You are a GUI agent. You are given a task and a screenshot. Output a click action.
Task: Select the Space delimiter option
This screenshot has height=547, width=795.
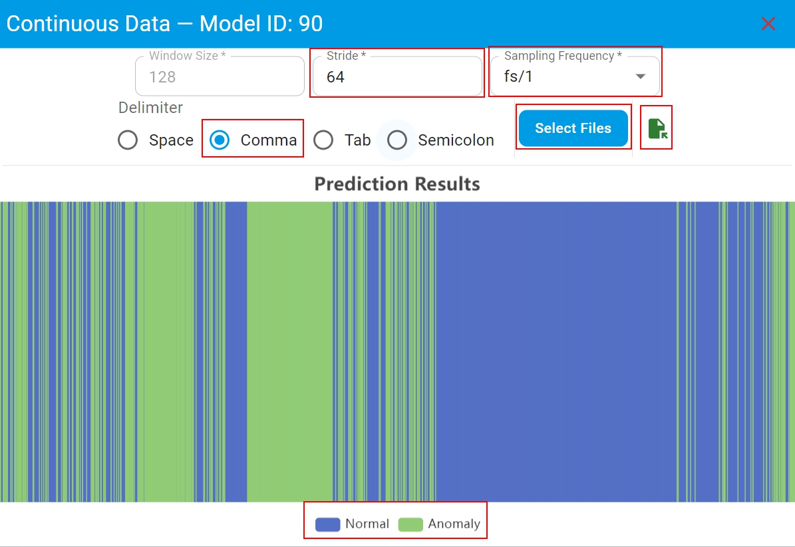click(128, 140)
